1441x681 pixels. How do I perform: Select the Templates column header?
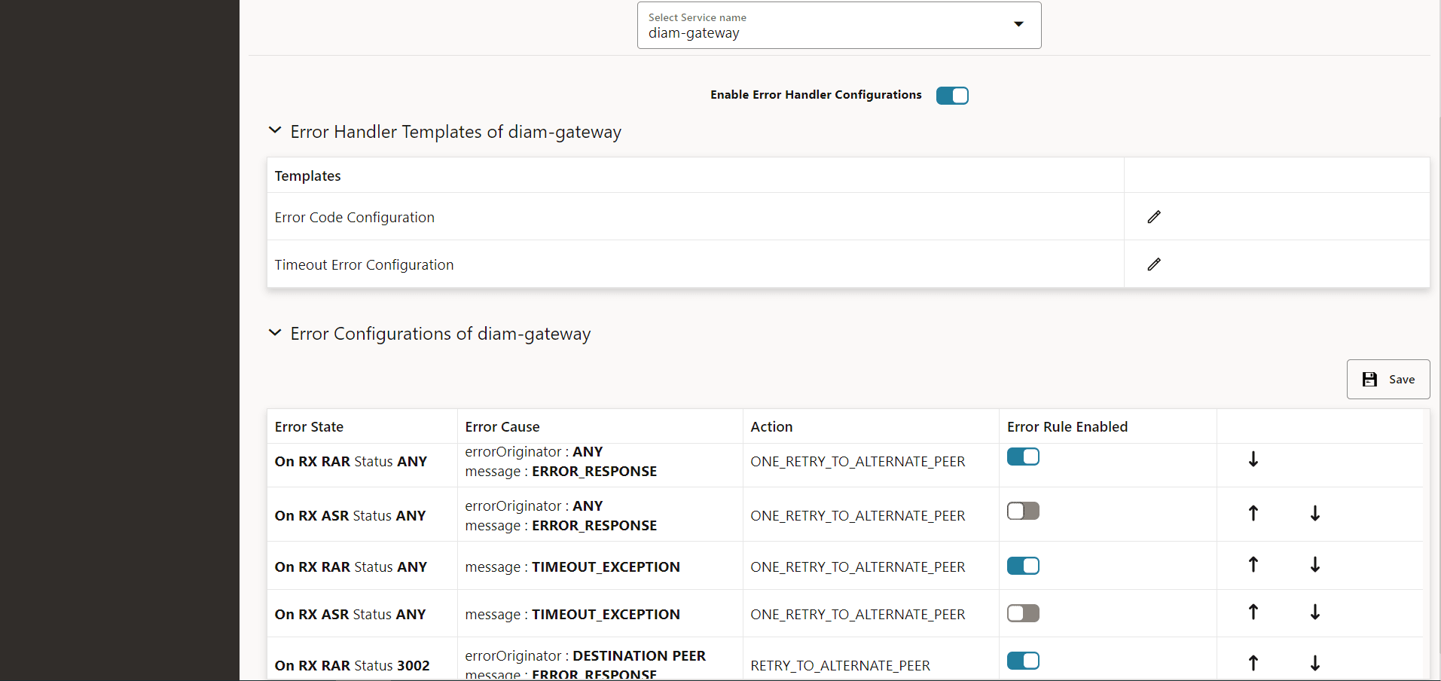(x=307, y=175)
